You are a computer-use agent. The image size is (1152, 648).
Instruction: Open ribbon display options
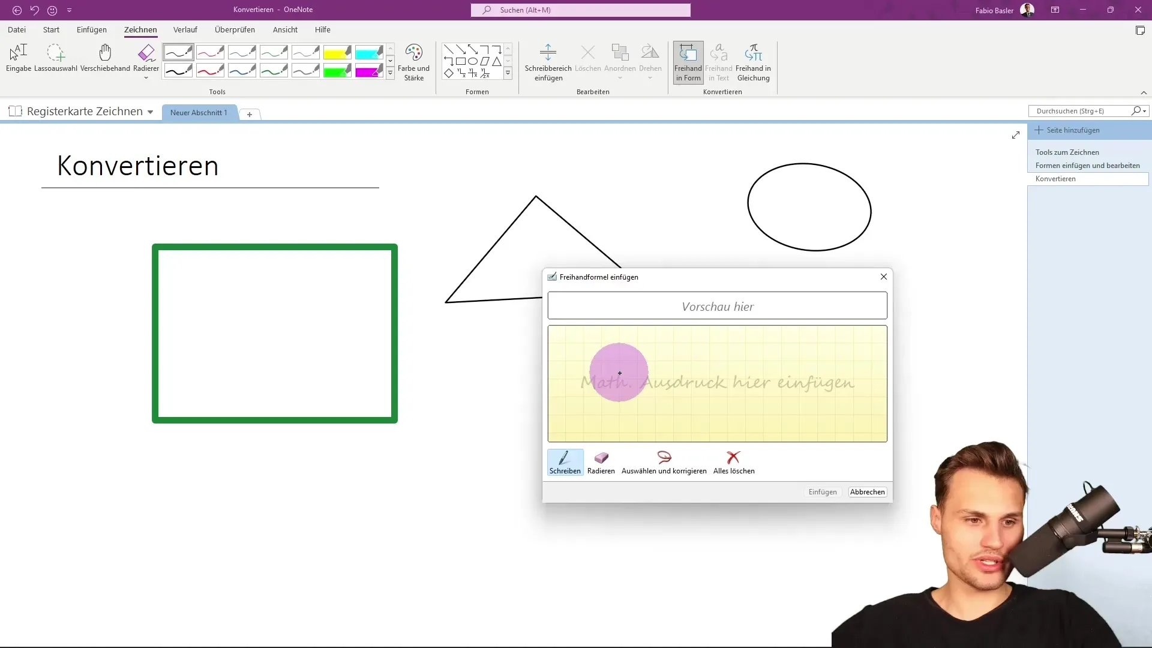pyautogui.click(x=1055, y=10)
